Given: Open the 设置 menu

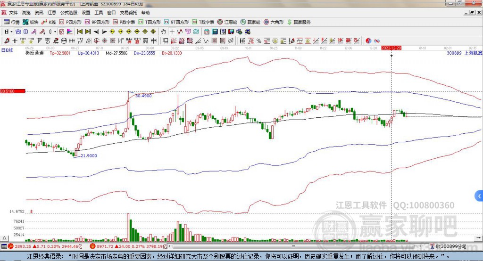Looking at the screenshot, I should pos(86,13).
